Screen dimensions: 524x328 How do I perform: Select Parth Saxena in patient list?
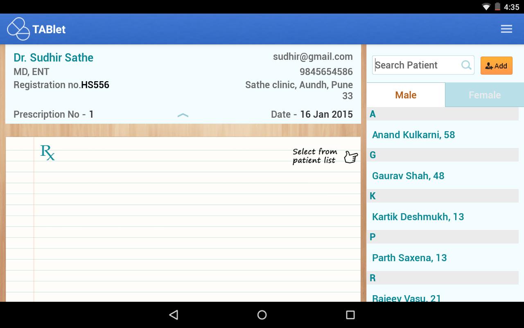pos(409,257)
